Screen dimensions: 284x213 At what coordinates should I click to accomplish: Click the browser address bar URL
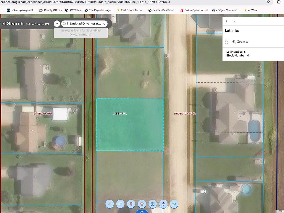click(x=85, y=2)
